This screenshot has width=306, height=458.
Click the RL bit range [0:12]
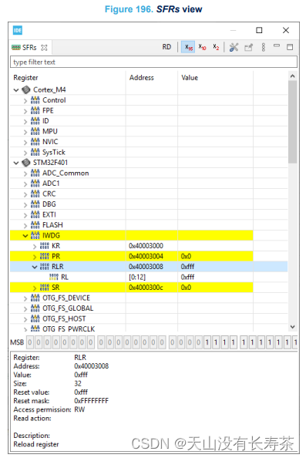(137, 277)
